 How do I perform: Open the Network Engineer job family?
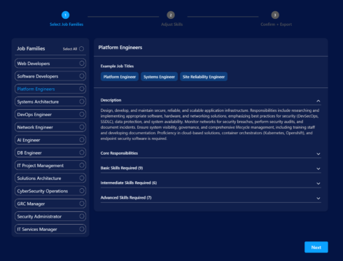50,127
